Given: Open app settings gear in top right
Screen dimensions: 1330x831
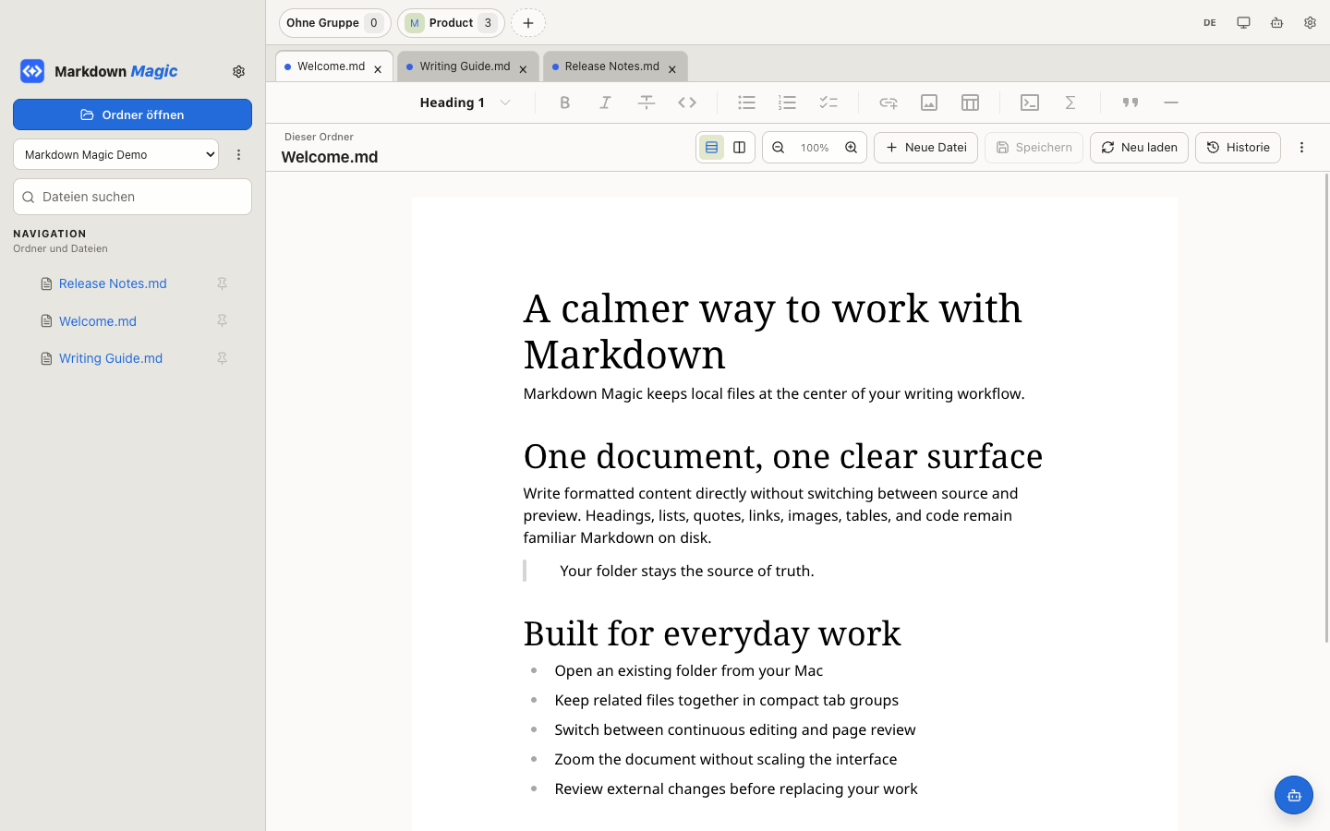Looking at the screenshot, I should (x=1310, y=22).
